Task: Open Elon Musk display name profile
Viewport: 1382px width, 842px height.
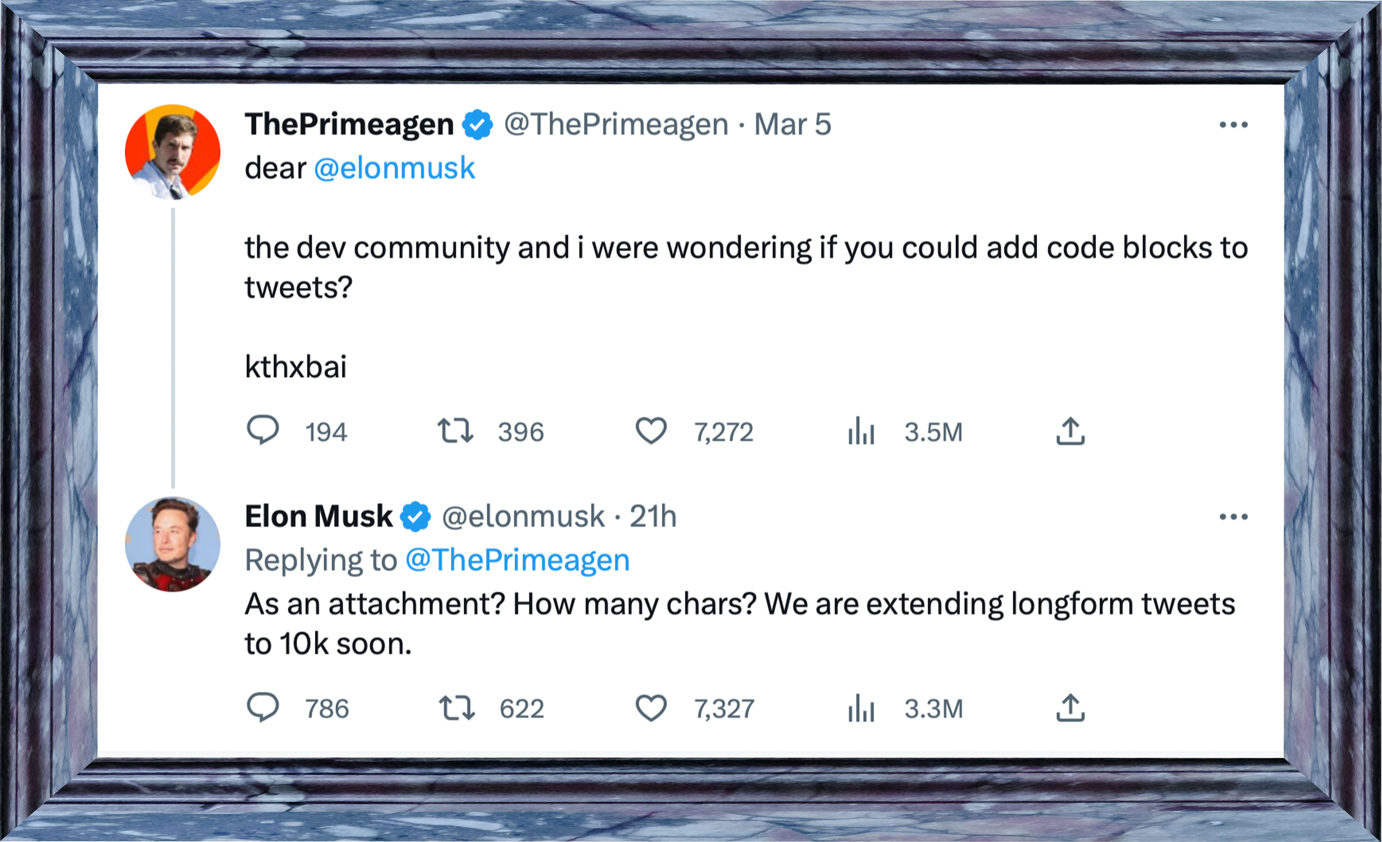Action: (319, 516)
